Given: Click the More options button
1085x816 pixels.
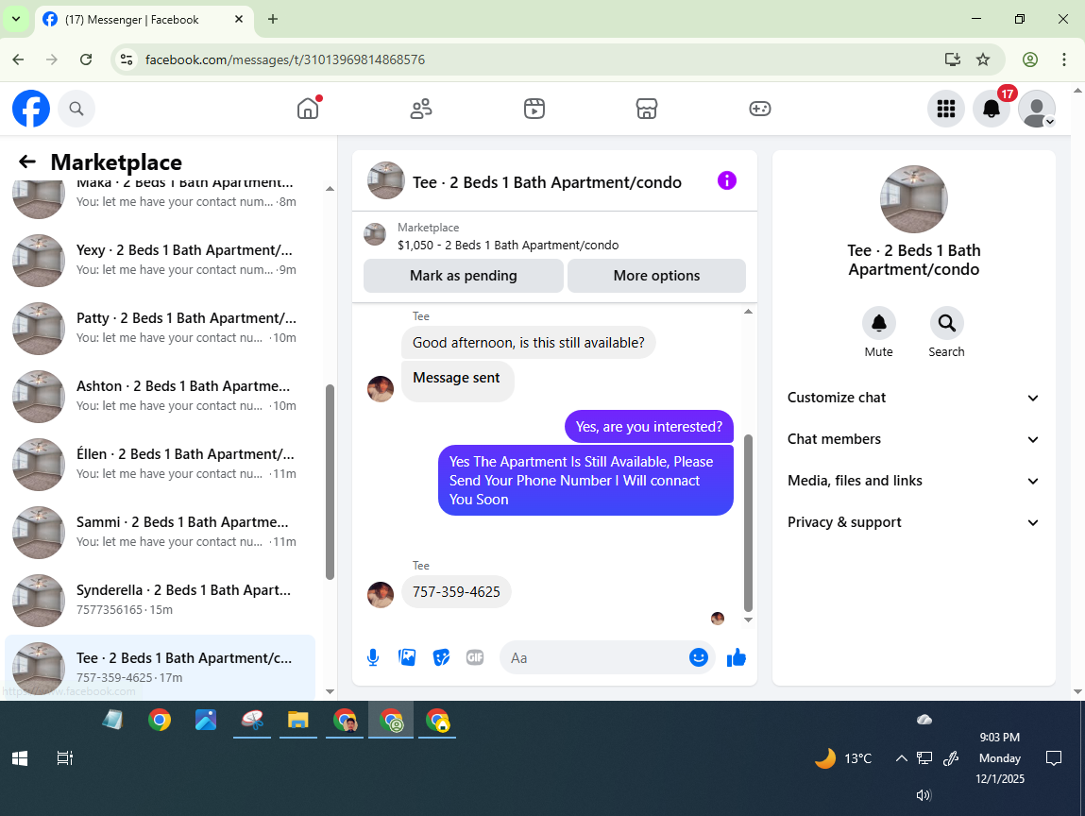Looking at the screenshot, I should tap(656, 276).
